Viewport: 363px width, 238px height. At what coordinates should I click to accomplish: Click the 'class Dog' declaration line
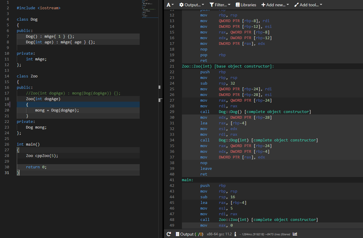(27, 19)
